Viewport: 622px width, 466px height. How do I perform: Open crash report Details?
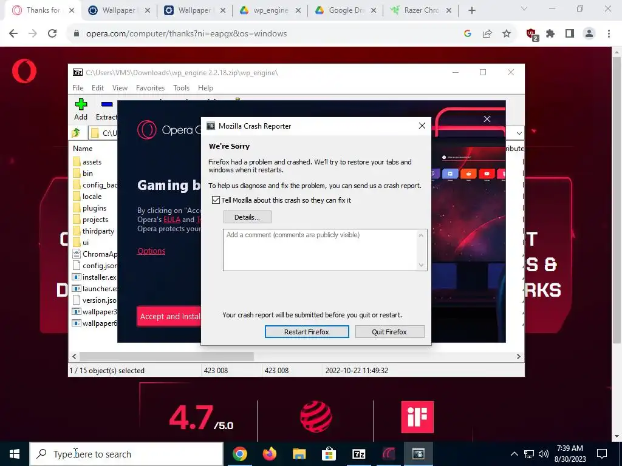click(247, 217)
